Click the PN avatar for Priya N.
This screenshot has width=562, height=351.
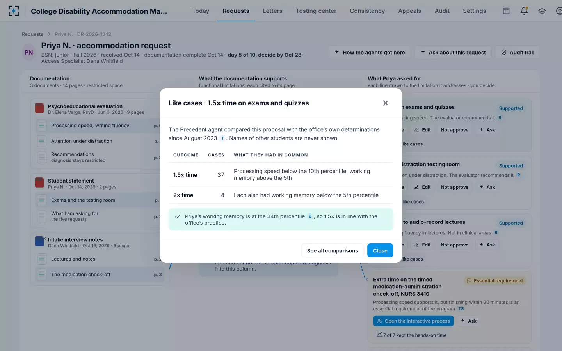pyautogui.click(x=29, y=53)
